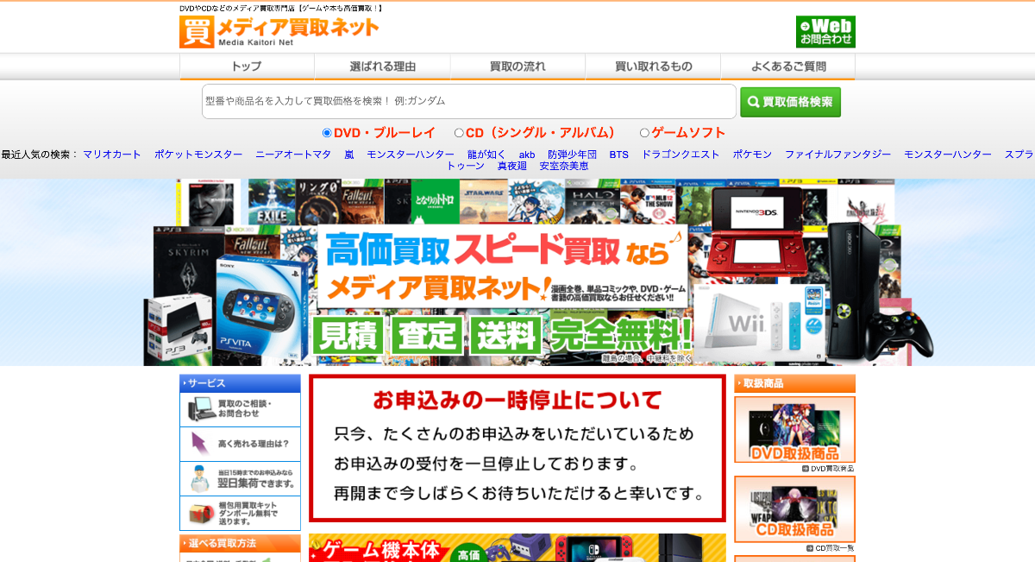Image resolution: width=1035 pixels, height=562 pixels.
Task: Open 買取の流れ navigation tab
Action: pos(517,66)
